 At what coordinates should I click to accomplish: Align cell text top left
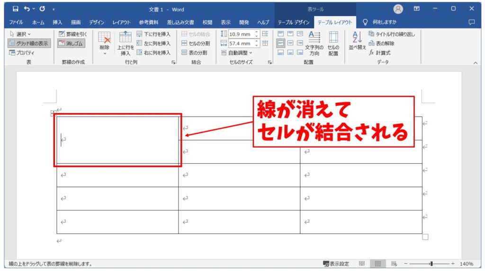[x=280, y=34]
